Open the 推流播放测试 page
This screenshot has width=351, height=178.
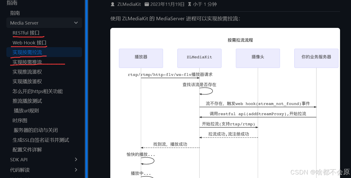click(27, 101)
